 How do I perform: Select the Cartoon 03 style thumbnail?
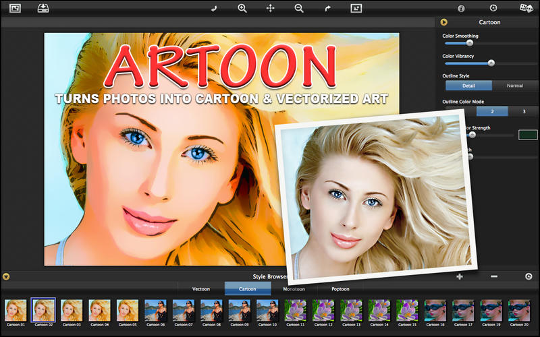coord(72,311)
